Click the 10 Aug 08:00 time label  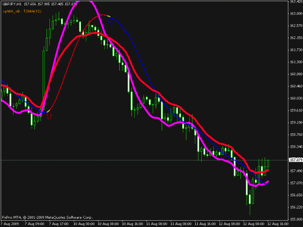pos(108,224)
